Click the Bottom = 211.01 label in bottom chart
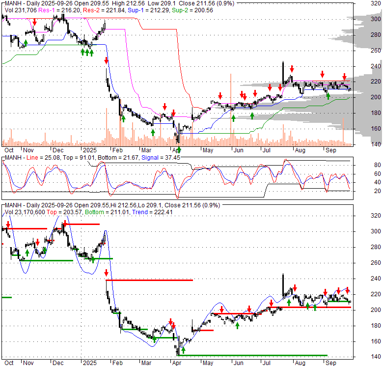383x366 pixels. coord(107,212)
